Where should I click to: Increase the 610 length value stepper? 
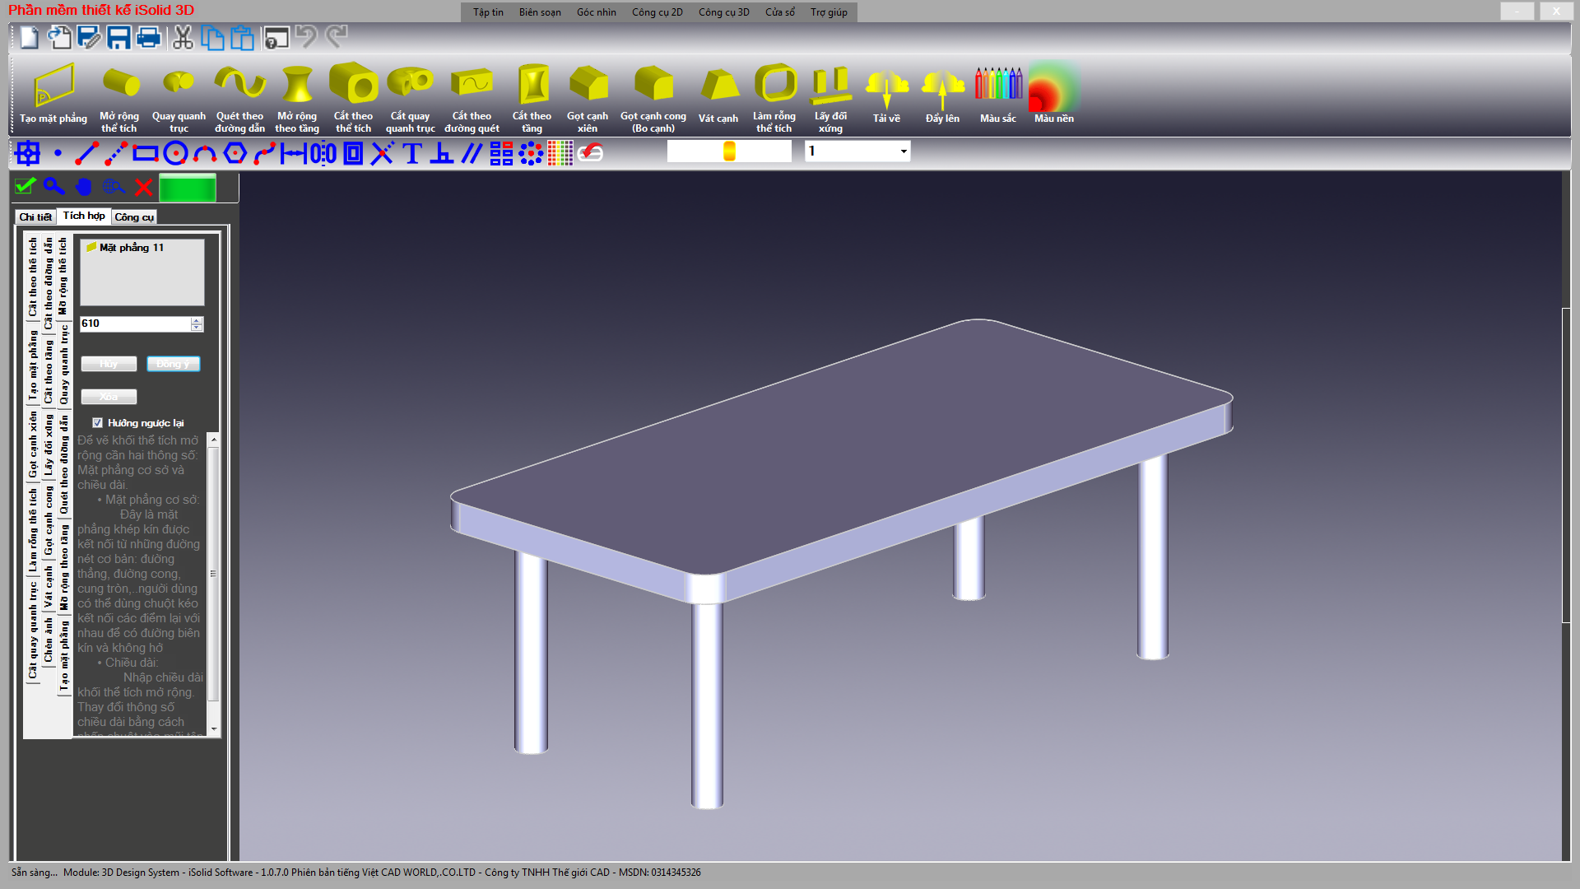(197, 320)
